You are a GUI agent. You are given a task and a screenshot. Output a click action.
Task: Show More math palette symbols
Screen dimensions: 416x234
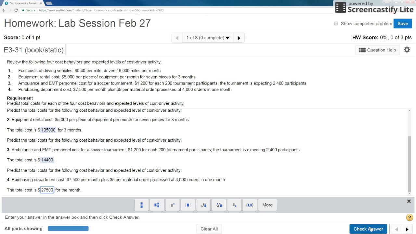pyautogui.click(x=267, y=205)
